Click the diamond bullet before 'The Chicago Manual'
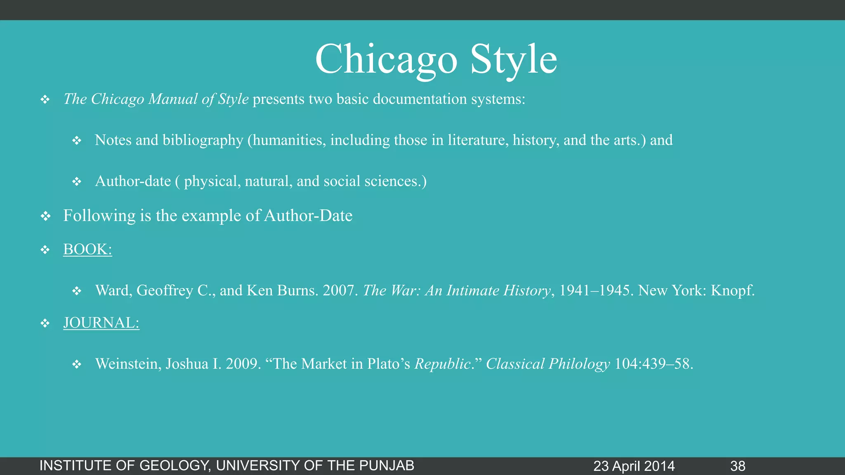The height and width of the screenshot is (475, 845). [x=45, y=99]
